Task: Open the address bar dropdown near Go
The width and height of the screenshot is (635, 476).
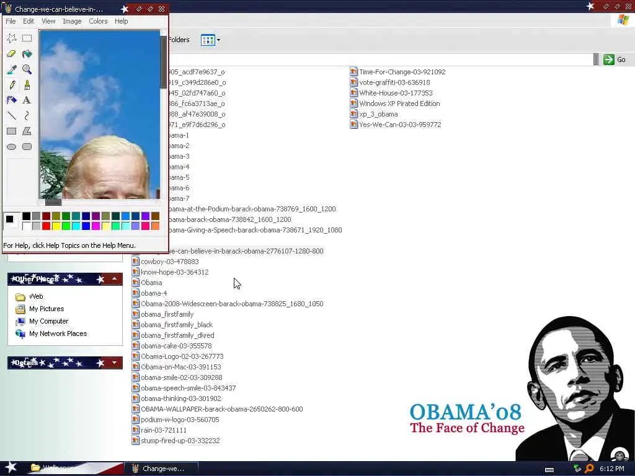Action: pos(596,59)
